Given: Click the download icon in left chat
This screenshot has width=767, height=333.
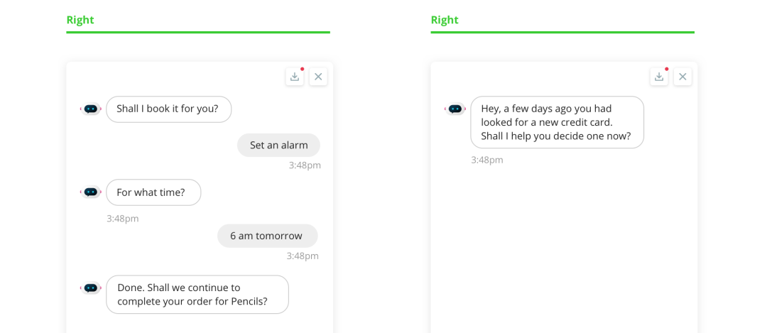Looking at the screenshot, I should coord(295,77).
